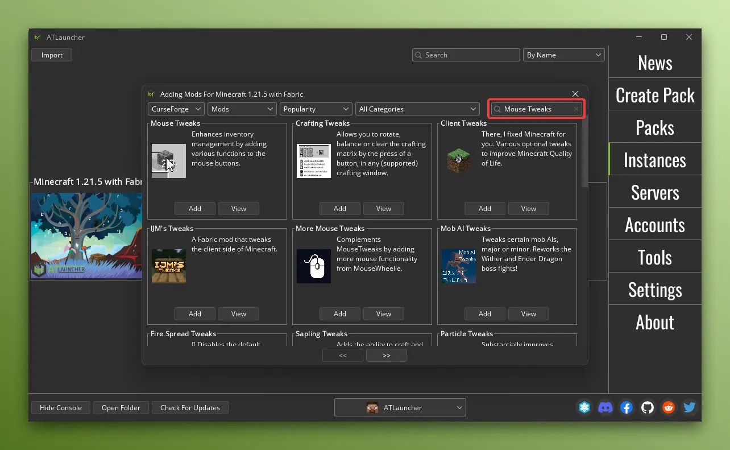Switch to the Settings tab

click(x=655, y=290)
